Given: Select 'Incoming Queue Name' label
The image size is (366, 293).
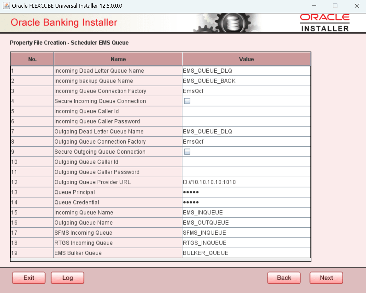Looking at the screenshot, I should (x=84, y=213).
